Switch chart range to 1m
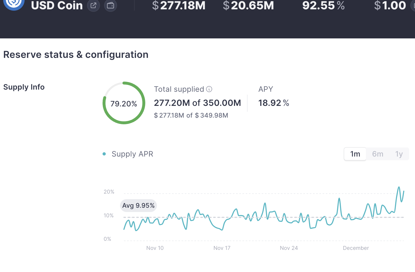The height and width of the screenshot is (272, 415). pyautogui.click(x=355, y=154)
